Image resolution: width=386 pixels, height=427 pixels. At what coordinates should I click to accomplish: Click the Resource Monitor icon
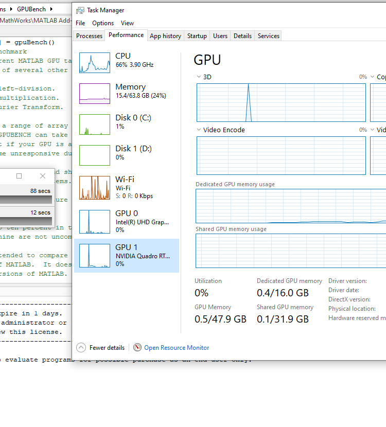[137, 348]
